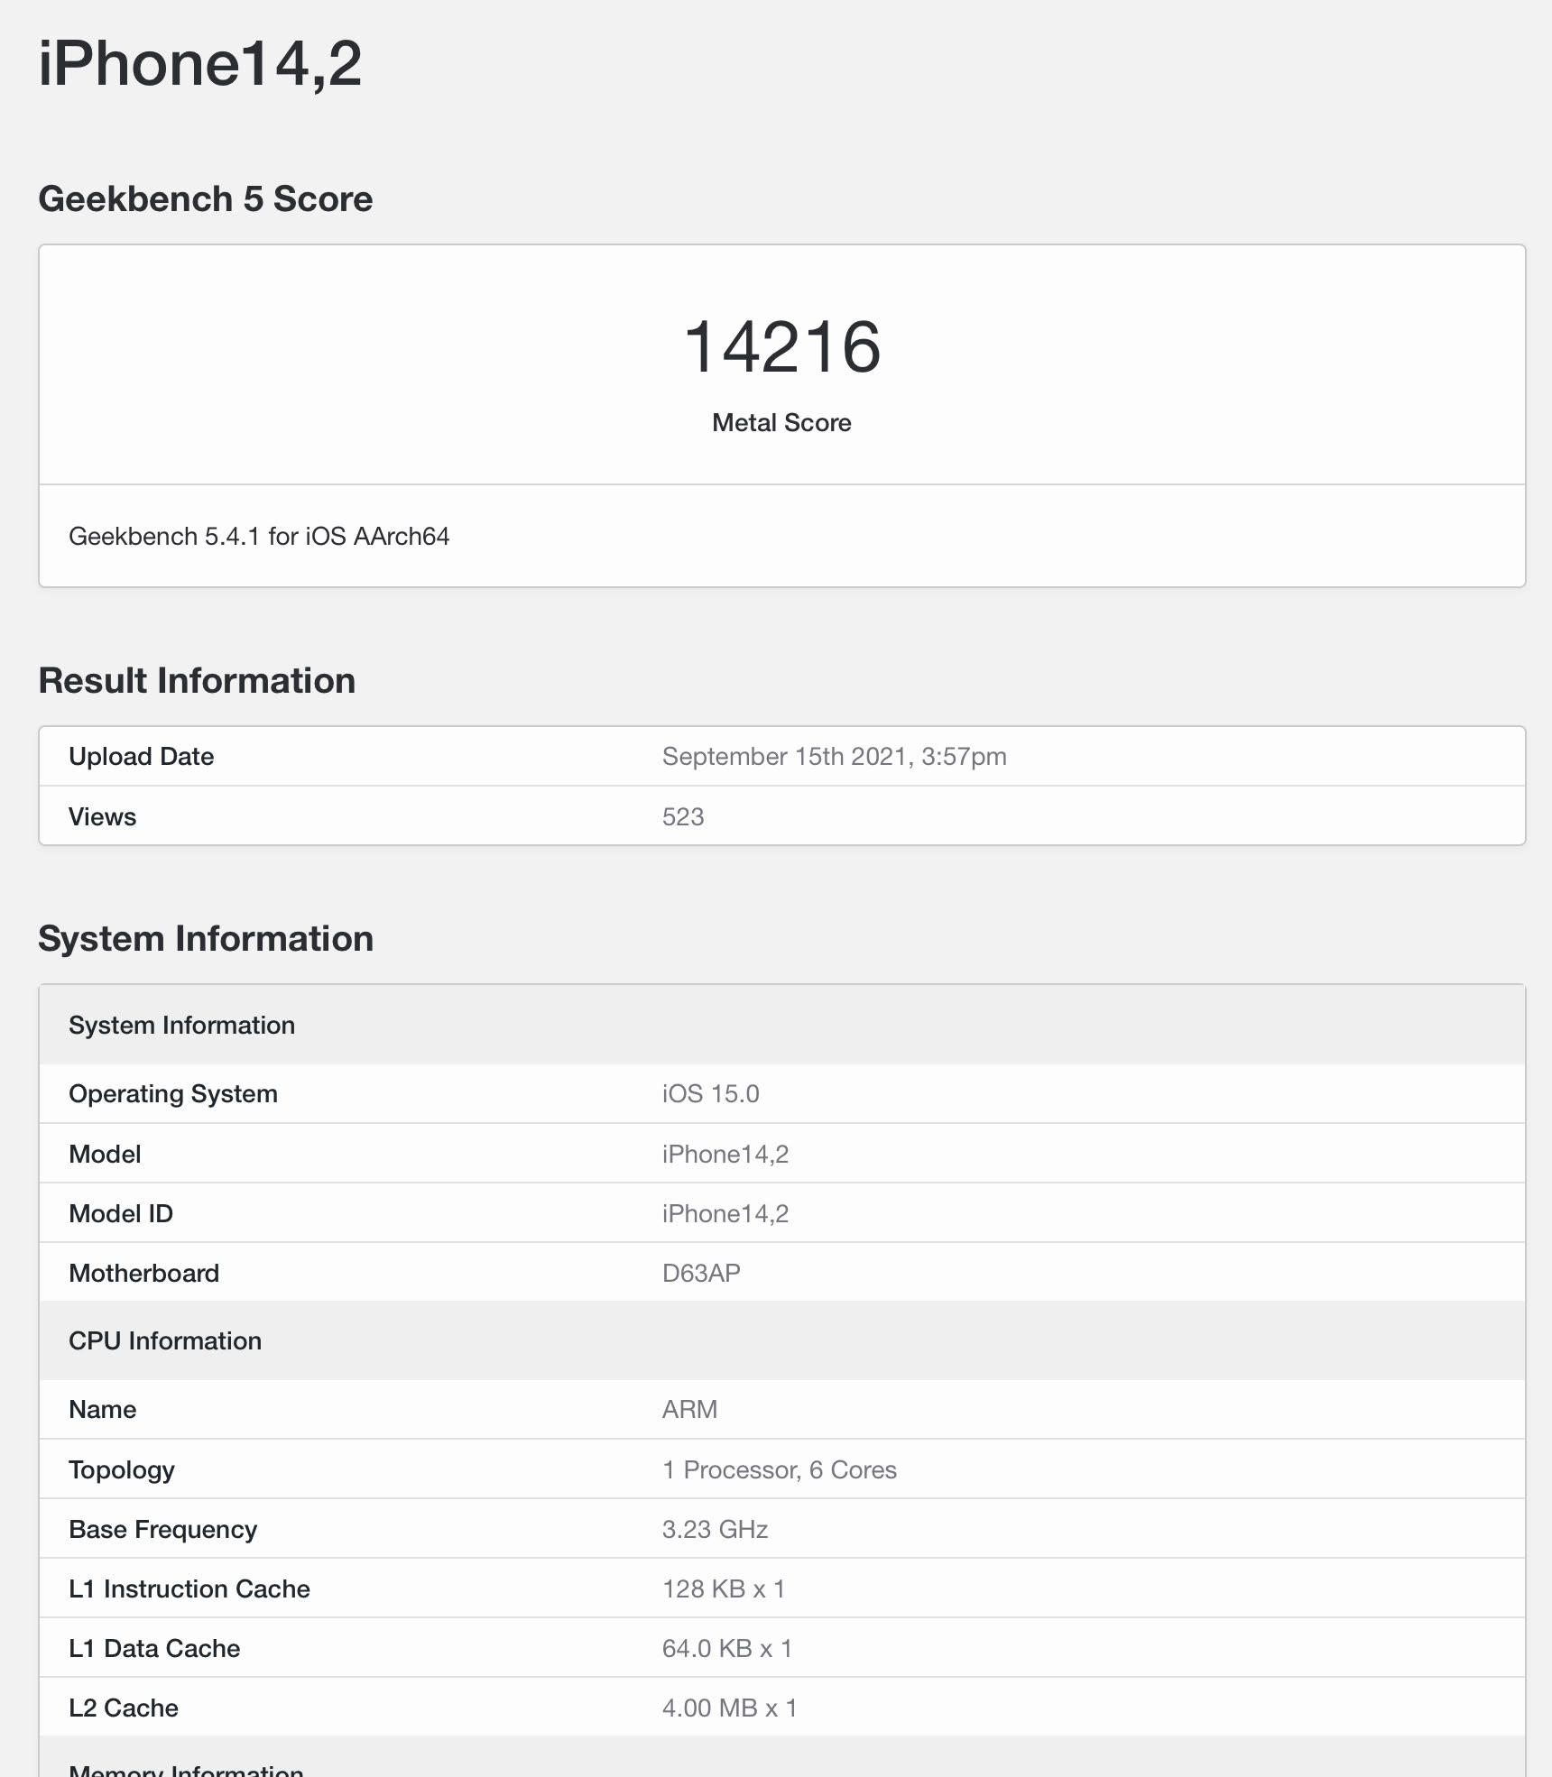Select the Model ID value
The width and height of the screenshot is (1552, 1777).
[724, 1213]
